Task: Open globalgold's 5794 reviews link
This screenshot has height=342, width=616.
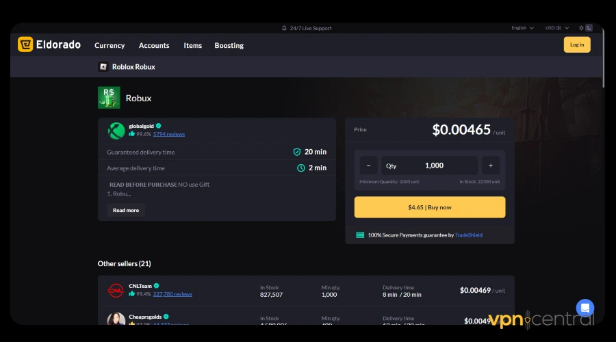Action: tap(168, 134)
